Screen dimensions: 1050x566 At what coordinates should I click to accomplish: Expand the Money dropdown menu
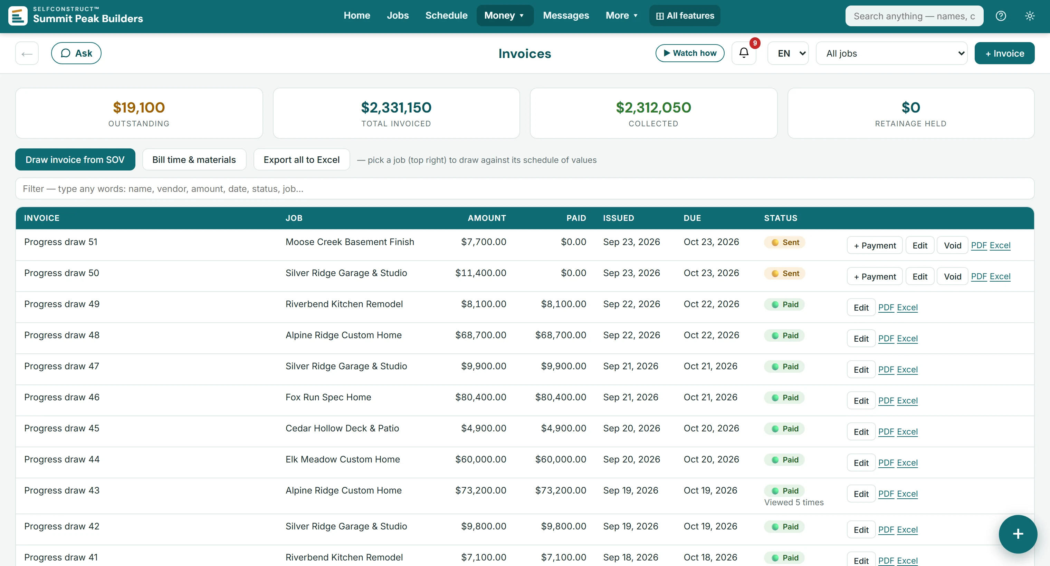[x=505, y=16]
